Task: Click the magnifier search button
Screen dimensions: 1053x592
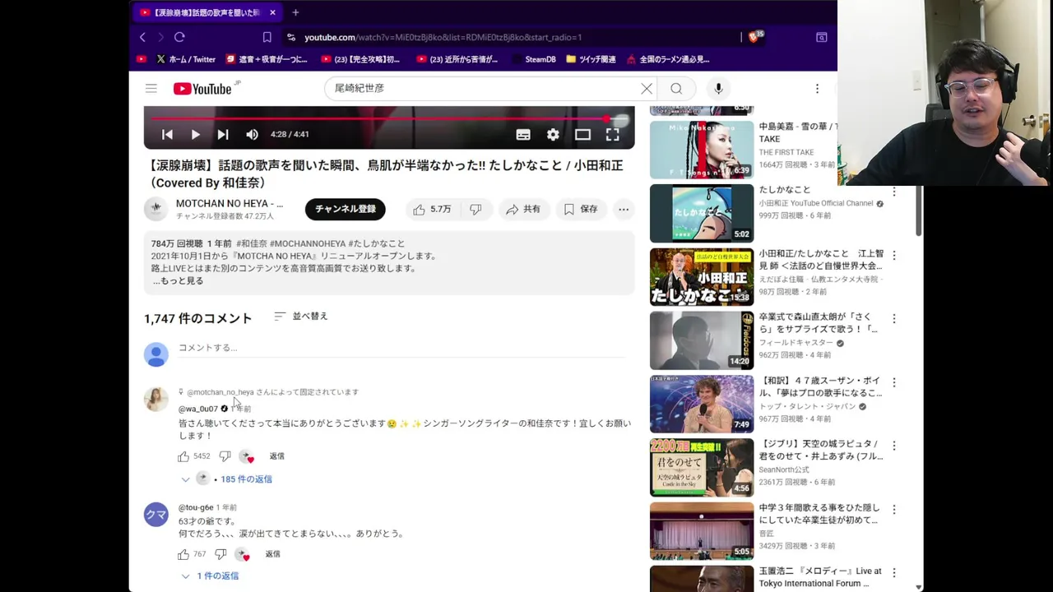Action: tap(676, 88)
